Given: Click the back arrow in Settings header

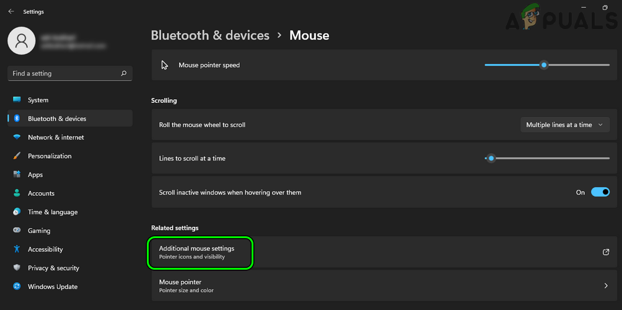Looking at the screenshot, I should tap(11, 11).
